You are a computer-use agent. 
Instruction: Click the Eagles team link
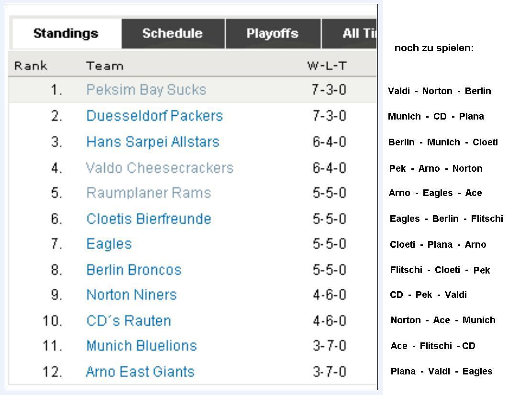(109, 244)
